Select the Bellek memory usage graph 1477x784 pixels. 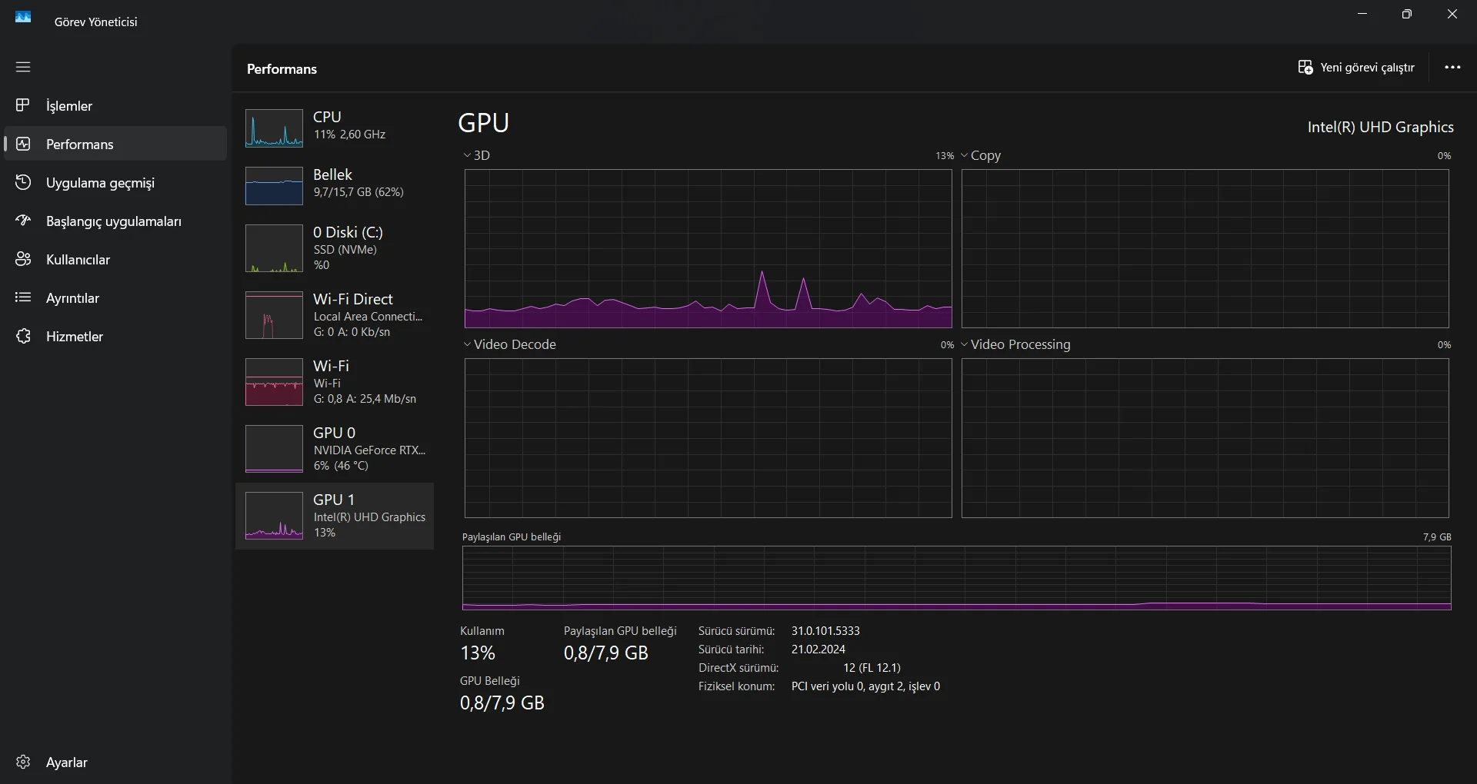point(274,185)
